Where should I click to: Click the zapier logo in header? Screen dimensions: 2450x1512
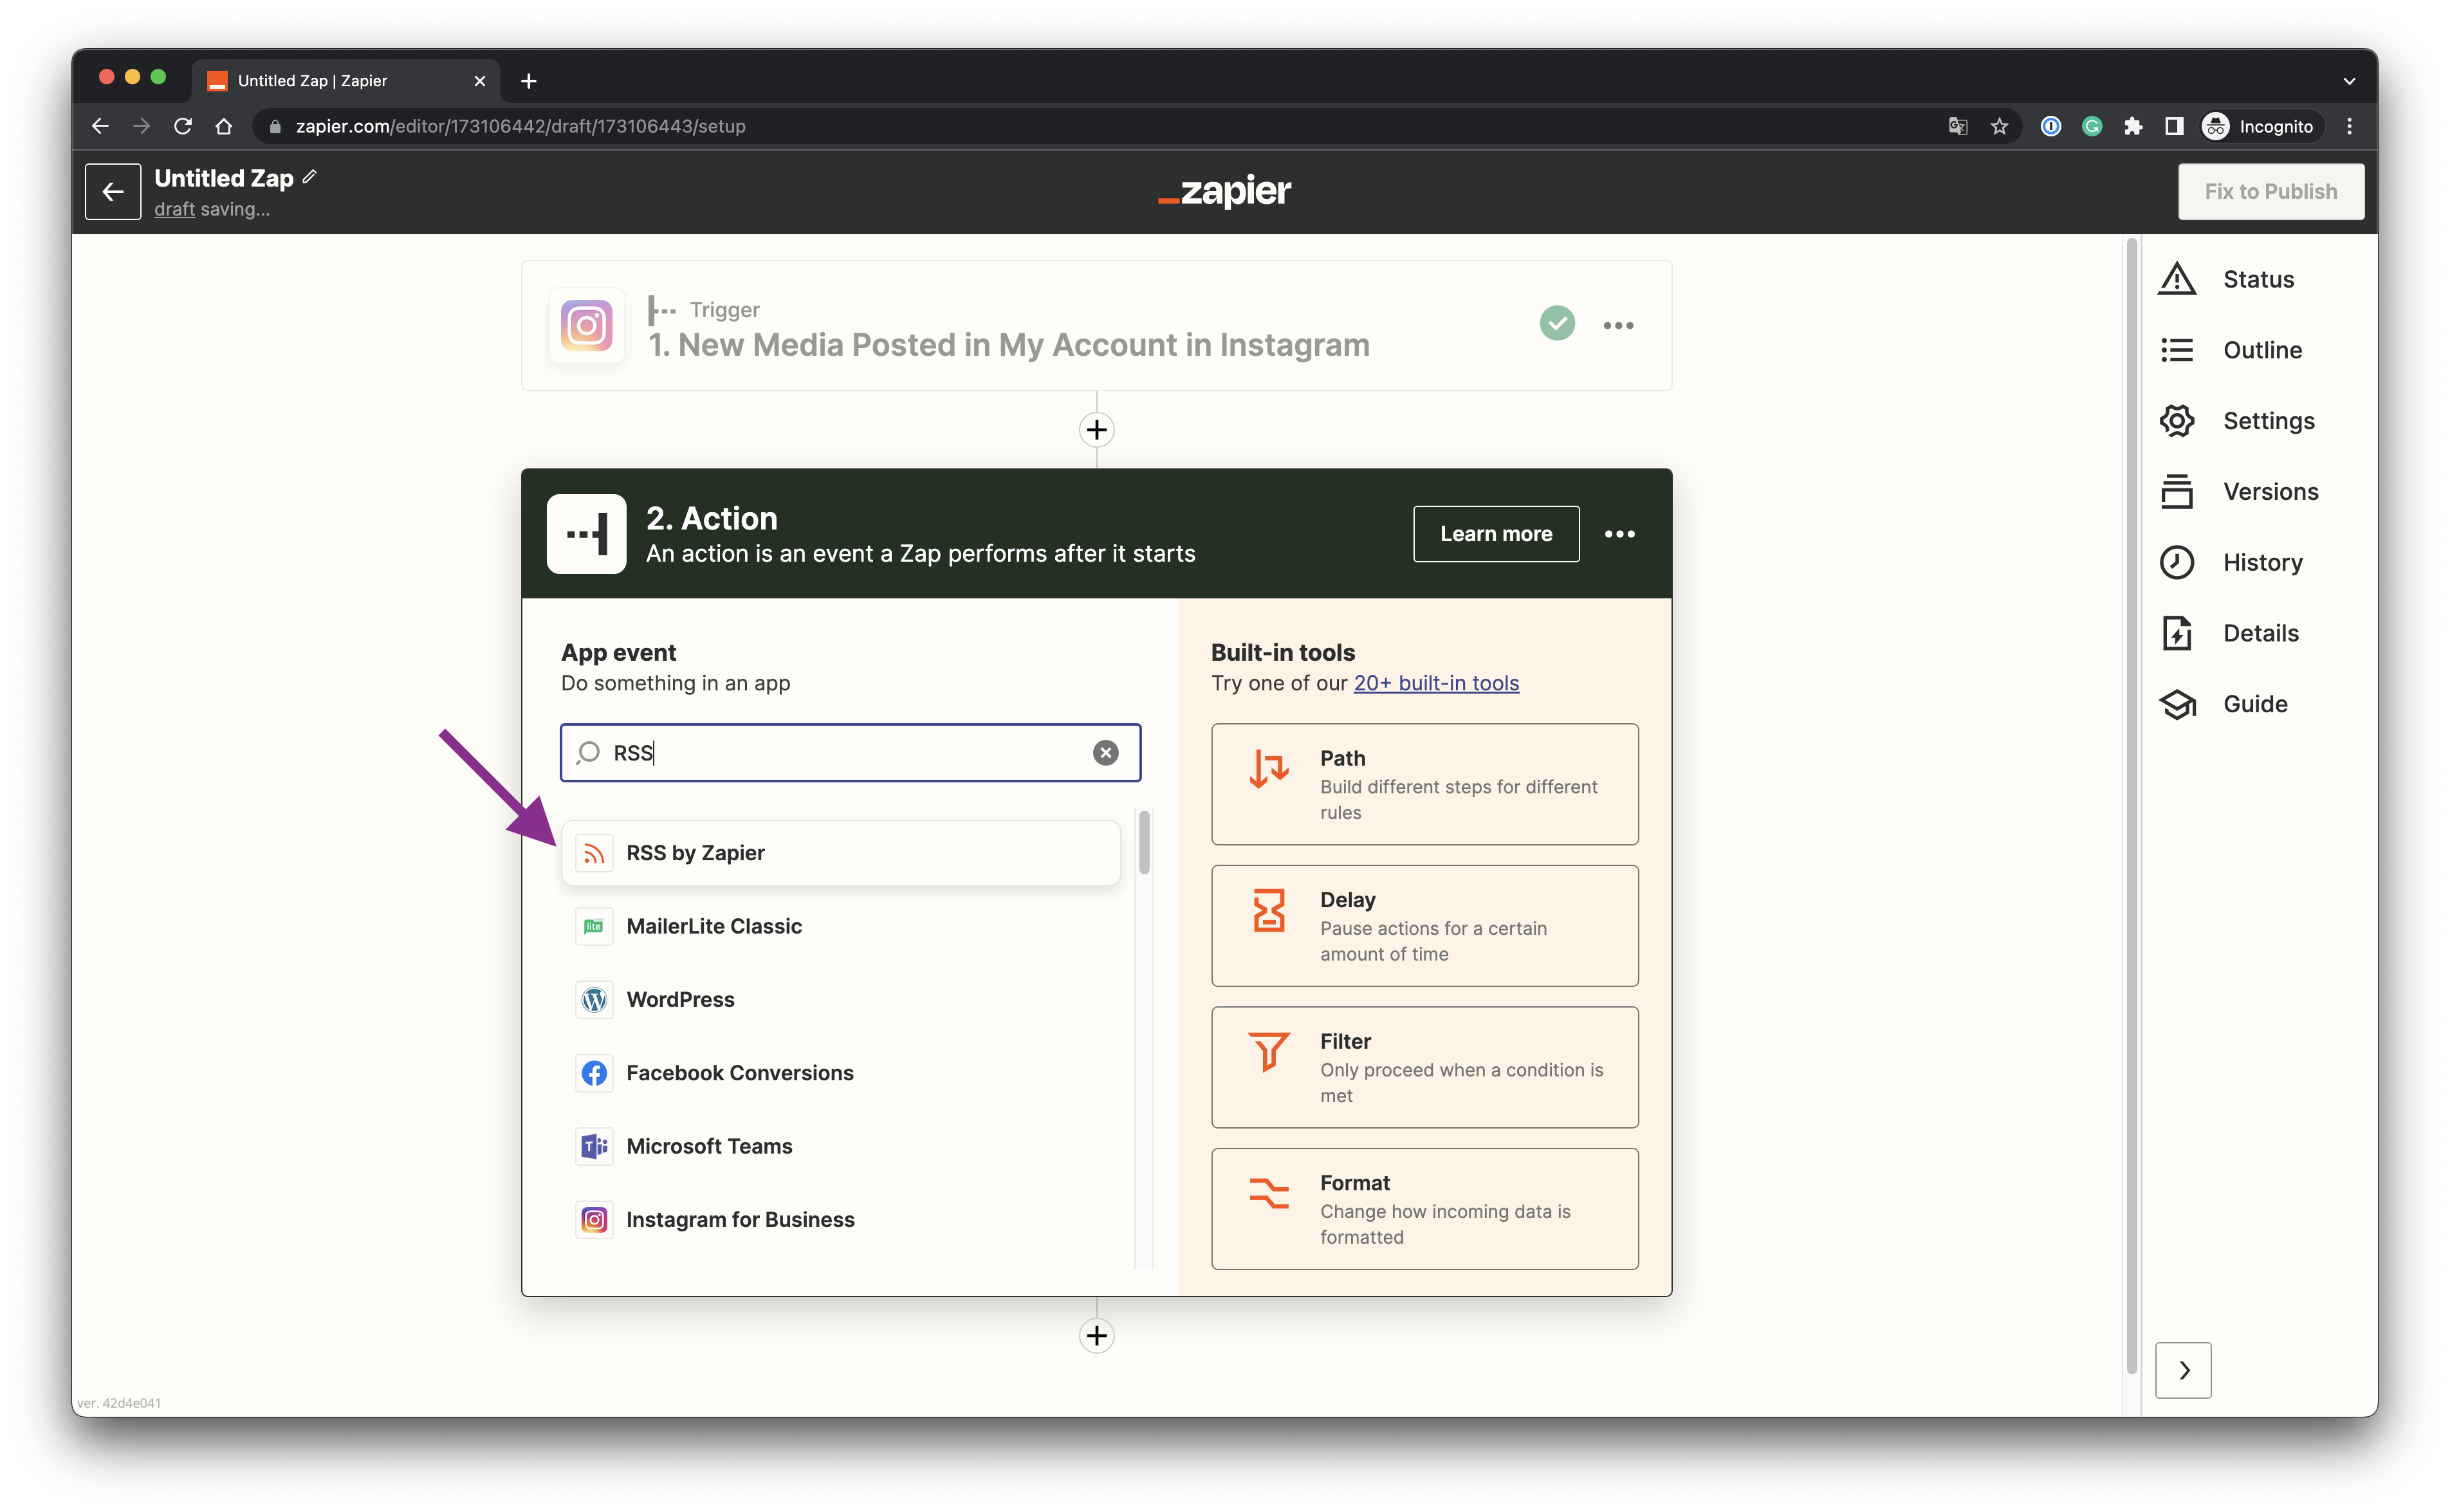point(1224,191)
